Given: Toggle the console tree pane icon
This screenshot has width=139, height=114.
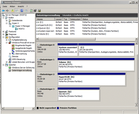Looking at the screenshot, I should point(17,11).
